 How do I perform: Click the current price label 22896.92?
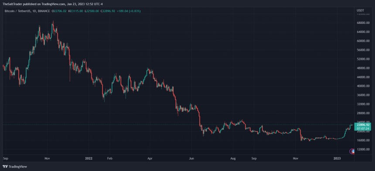tap(363, 125)
